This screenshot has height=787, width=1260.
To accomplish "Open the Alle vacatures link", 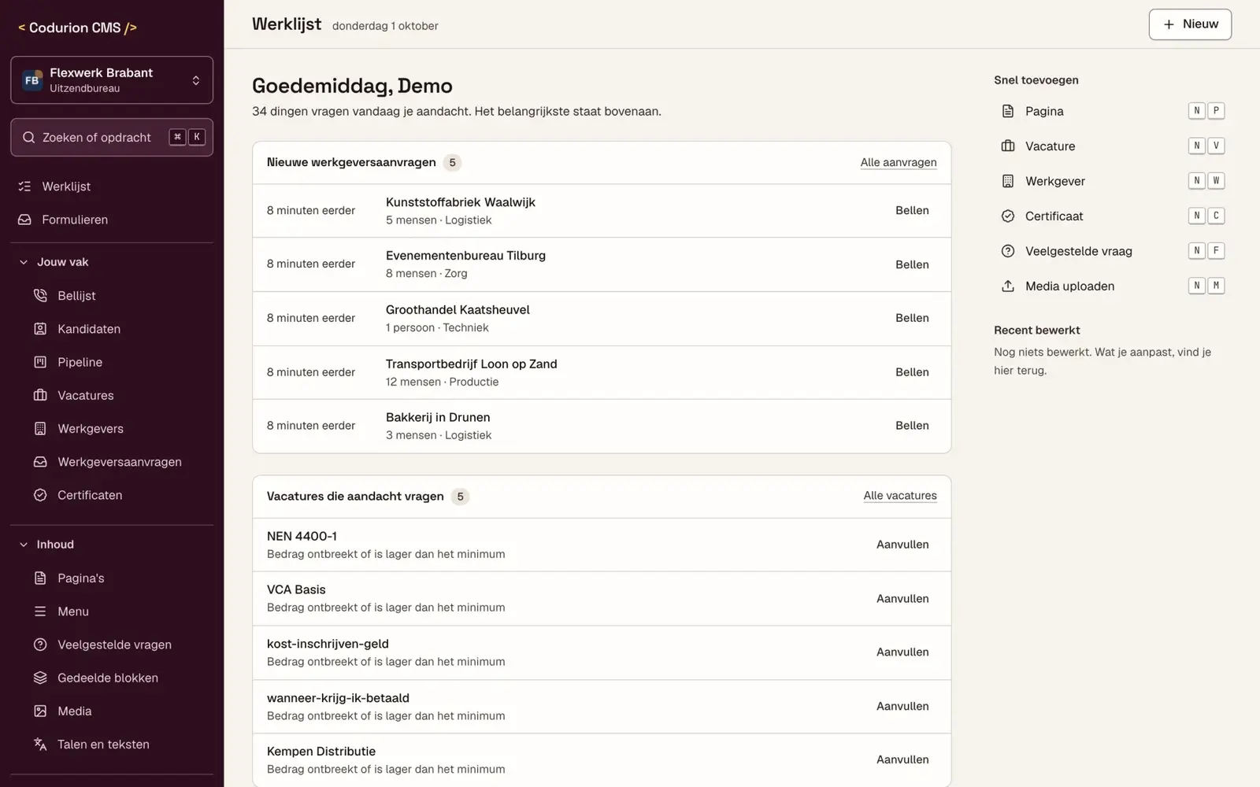I will 900,496.
